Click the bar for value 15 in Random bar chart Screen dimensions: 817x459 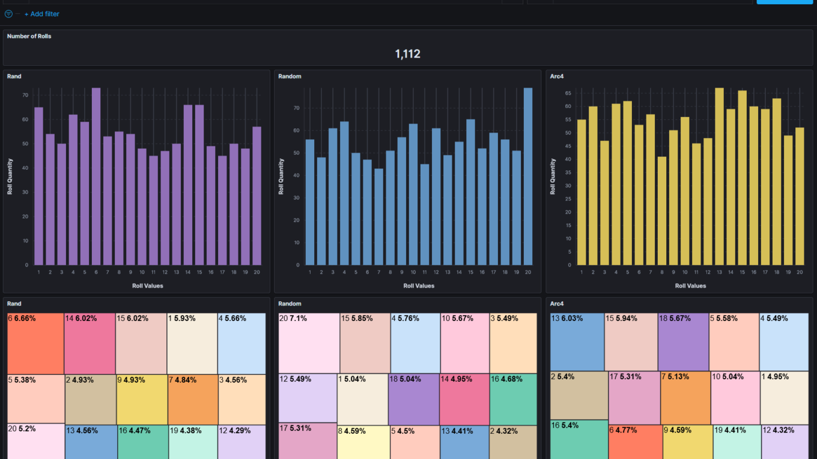pos(470,192)
